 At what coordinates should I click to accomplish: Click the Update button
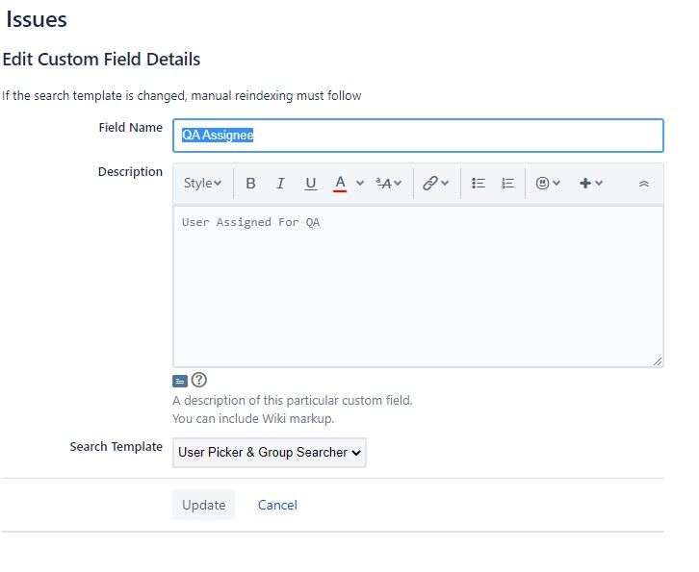coord(204,505)
